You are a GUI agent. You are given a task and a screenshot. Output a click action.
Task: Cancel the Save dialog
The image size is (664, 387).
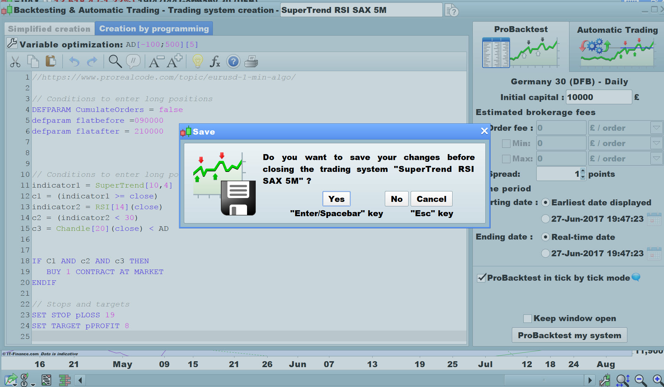tap(432, 199)
